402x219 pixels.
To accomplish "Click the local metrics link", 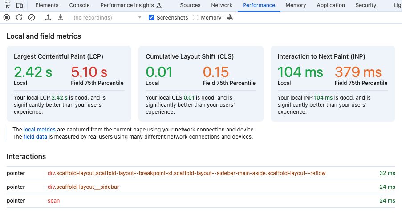I will (x=40, y=129).
